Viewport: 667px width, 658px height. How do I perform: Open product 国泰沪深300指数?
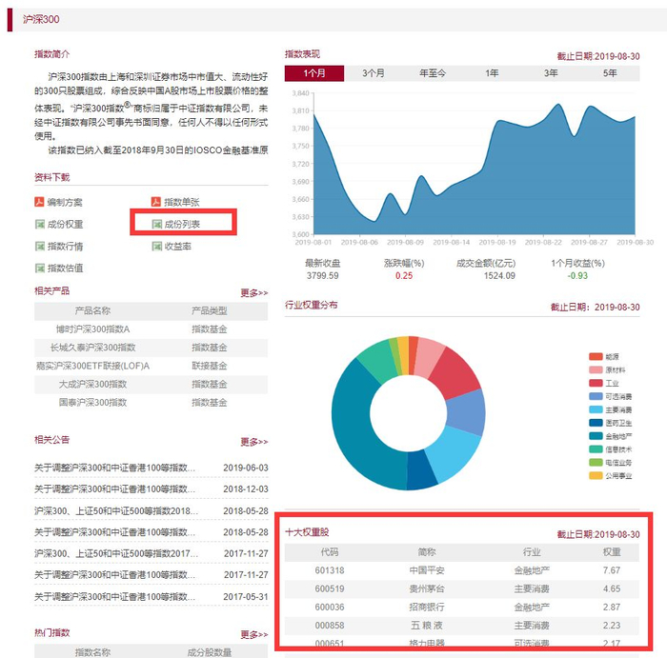point(92,402)
